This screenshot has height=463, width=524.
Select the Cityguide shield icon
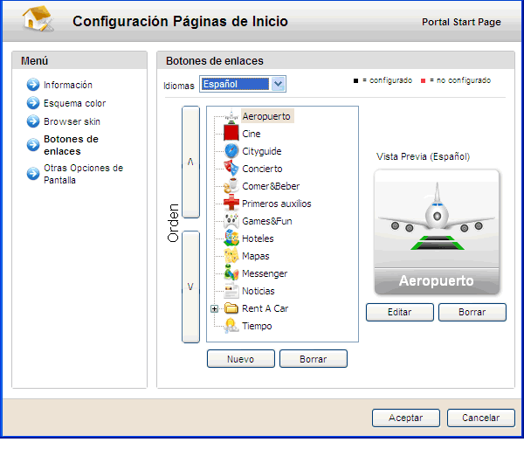(x=231, y=151)
